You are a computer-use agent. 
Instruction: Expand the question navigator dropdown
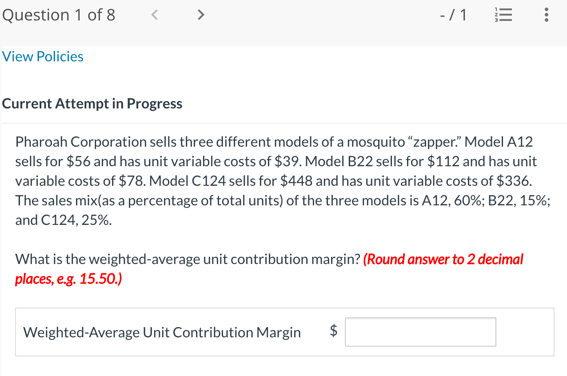pyautogui.click(x=503, y=15)
